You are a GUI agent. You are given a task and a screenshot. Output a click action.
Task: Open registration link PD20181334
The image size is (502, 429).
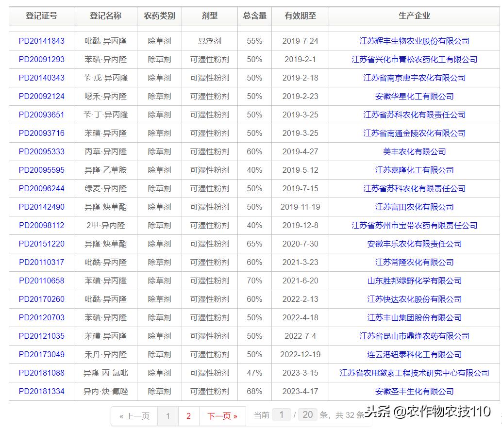coord(42,392)
